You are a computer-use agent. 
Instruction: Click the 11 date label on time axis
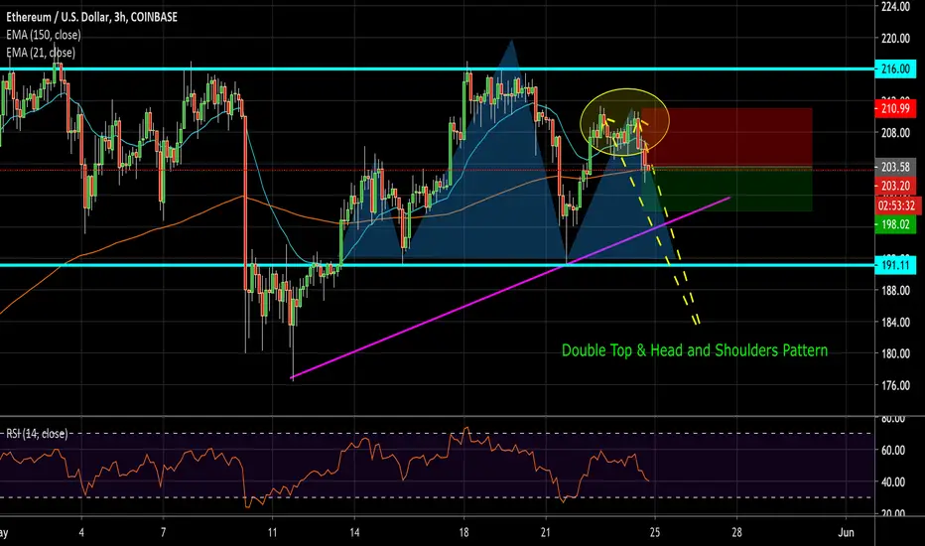[272, 532]
